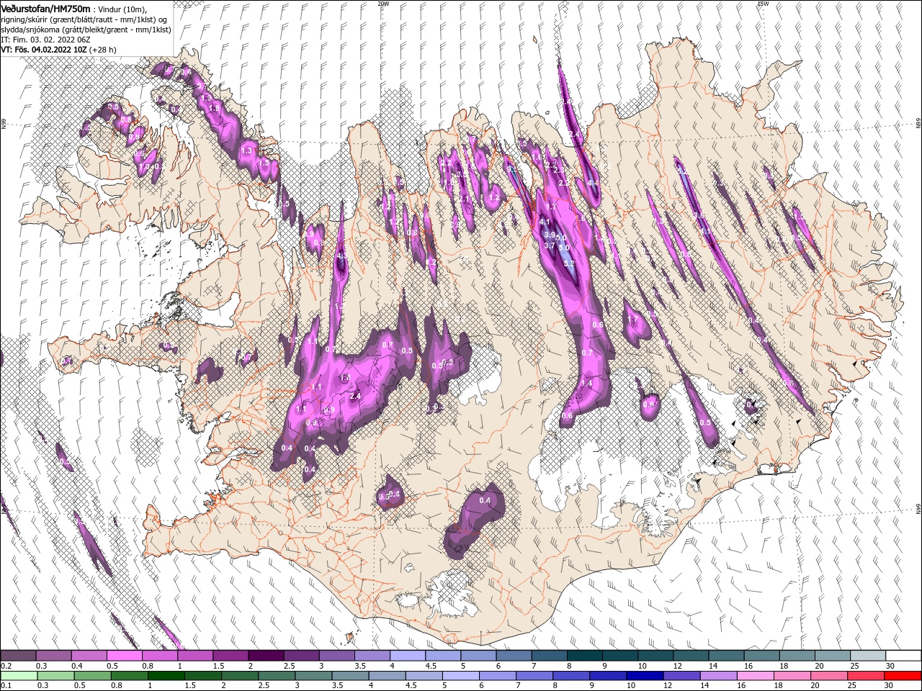Pick pale green lower swatch between 0.1 and 0.3
This screenshot has height=691, width=922.
(x=18, y=675)
